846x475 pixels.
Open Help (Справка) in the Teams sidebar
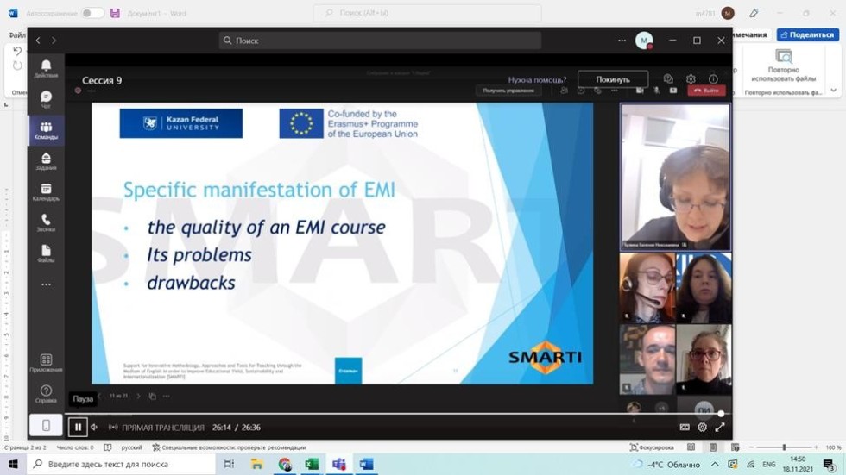coord(46,394)
